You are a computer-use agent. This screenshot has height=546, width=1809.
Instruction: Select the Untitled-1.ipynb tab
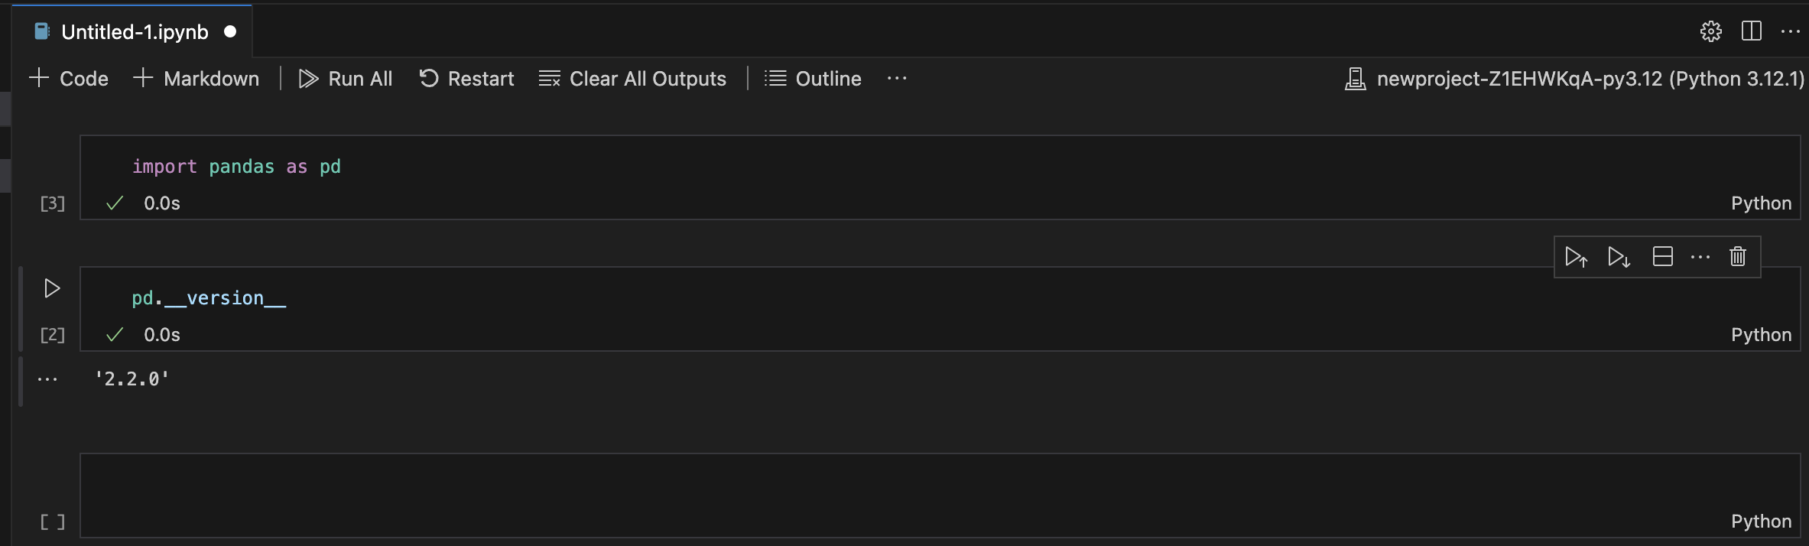click(132, 31)
